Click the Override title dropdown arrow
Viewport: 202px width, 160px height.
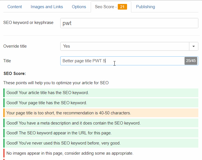coord(194,46)
